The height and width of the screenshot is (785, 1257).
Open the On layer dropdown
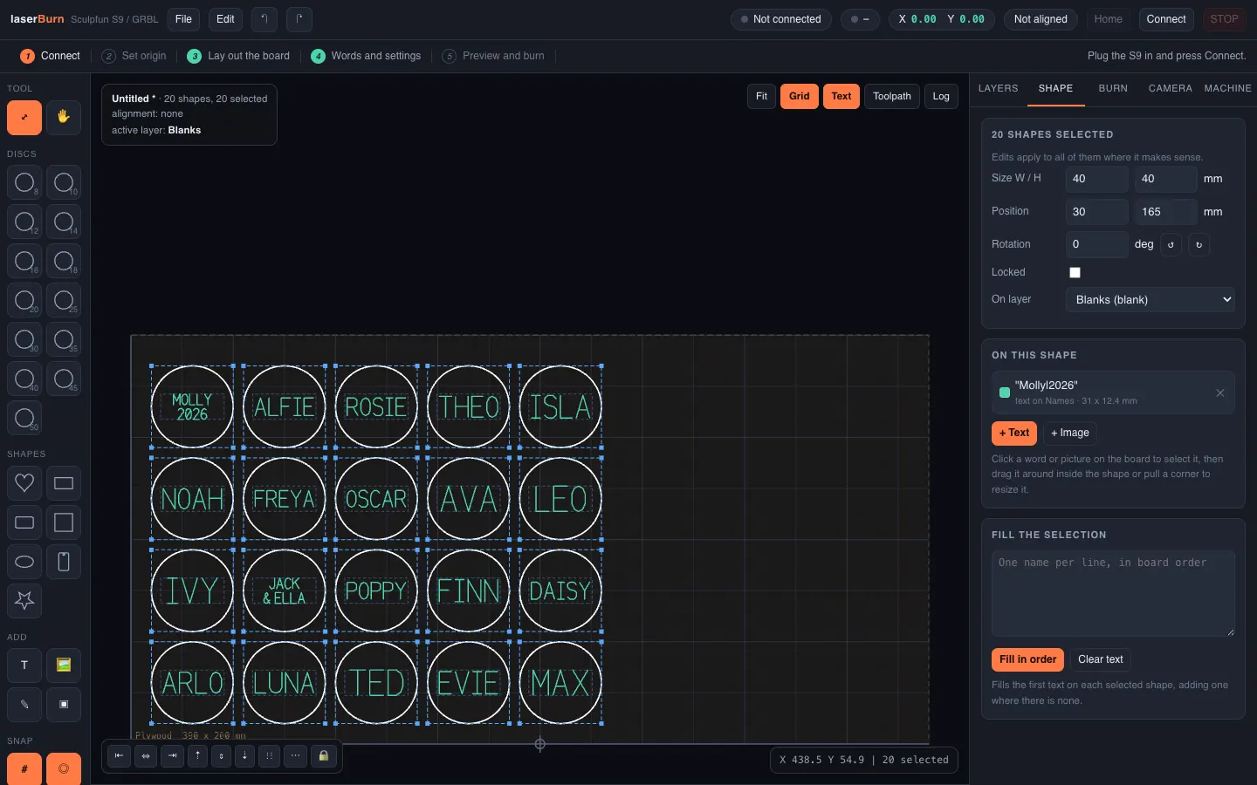[1151, 300]
